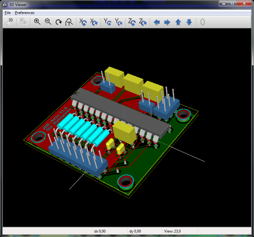The width and height of the screenshot is (254, 237).
Task: Zoom in with the magnifier plus icon
Action: (x=37, y=22)
